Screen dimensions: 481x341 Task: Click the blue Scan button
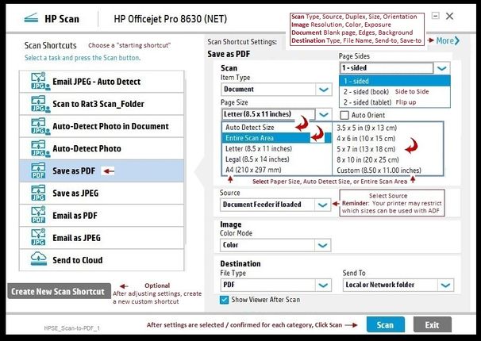(x=385, y=325)
